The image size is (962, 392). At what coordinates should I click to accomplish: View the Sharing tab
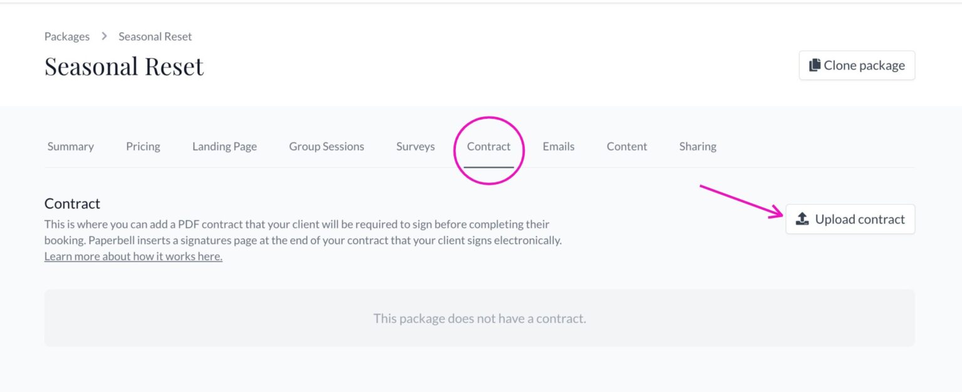698,147
